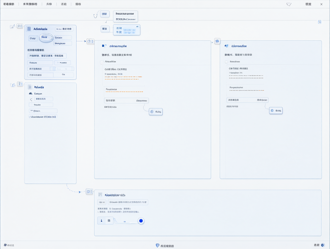Tick the checkbox in the right panel
330x249 pixels.
(x=226, y=62)
